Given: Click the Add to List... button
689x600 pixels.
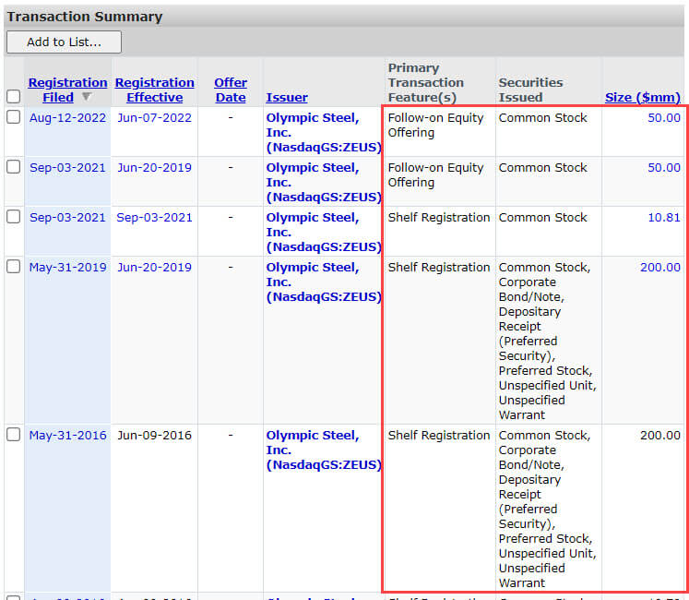Looking at the screenshot, I should tap(65, 42).
